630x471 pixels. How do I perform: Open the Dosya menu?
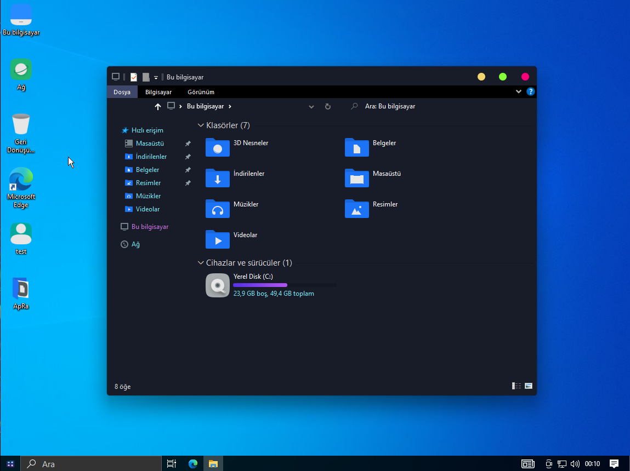122,92
